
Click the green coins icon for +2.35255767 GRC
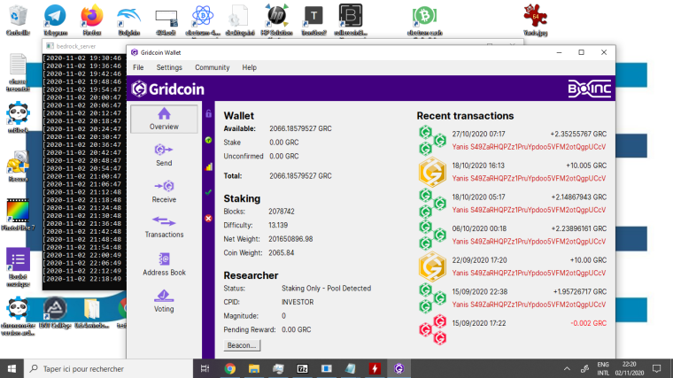coord(432,140)
